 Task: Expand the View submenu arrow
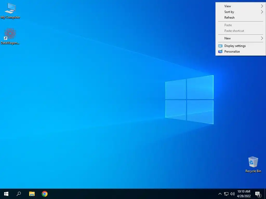(x=262, y=6)
